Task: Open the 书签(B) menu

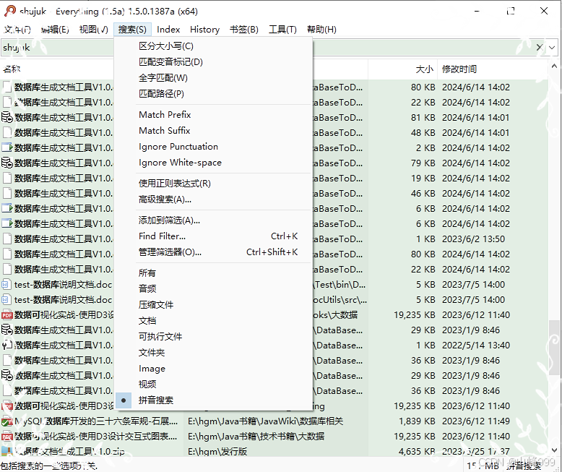Action: pyautogui.click(x=243, y=30)
